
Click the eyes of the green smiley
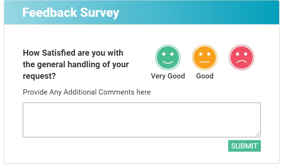click(x=168, y=54)
